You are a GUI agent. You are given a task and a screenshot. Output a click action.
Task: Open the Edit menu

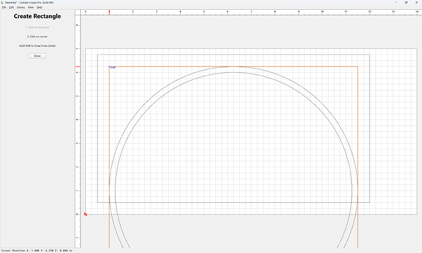click(x=11, y=7)
